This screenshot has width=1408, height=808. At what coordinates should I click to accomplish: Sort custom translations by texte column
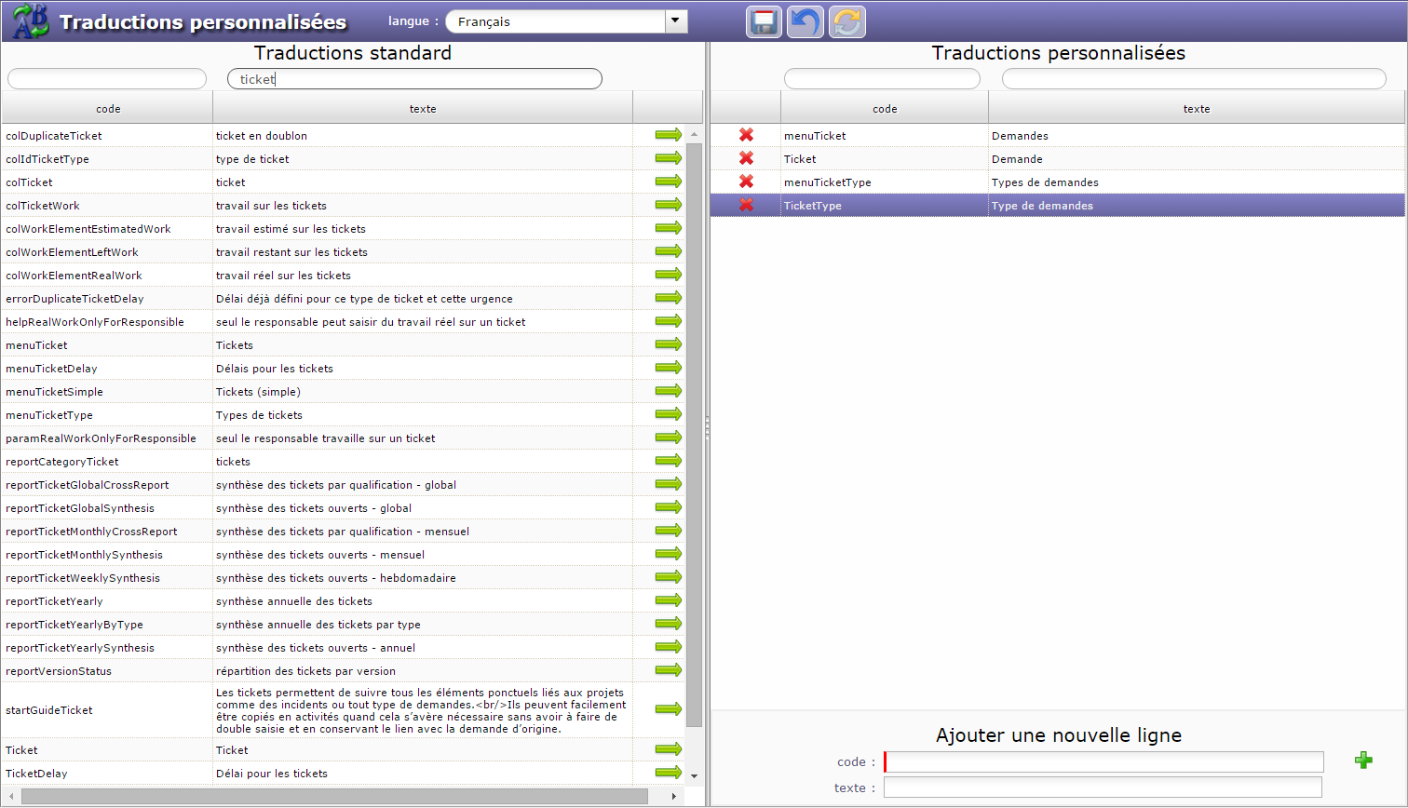1196,109
